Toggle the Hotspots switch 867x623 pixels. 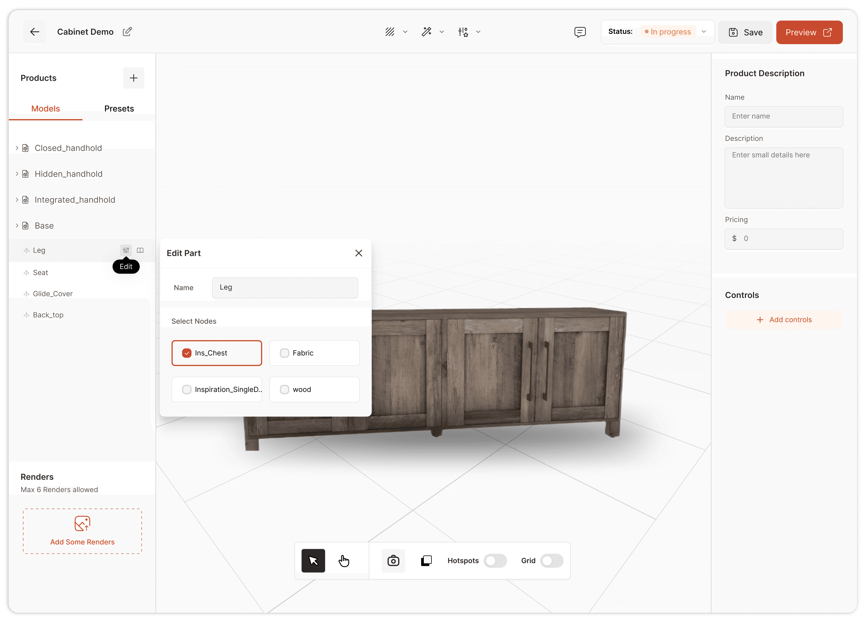tap(495, 560)
